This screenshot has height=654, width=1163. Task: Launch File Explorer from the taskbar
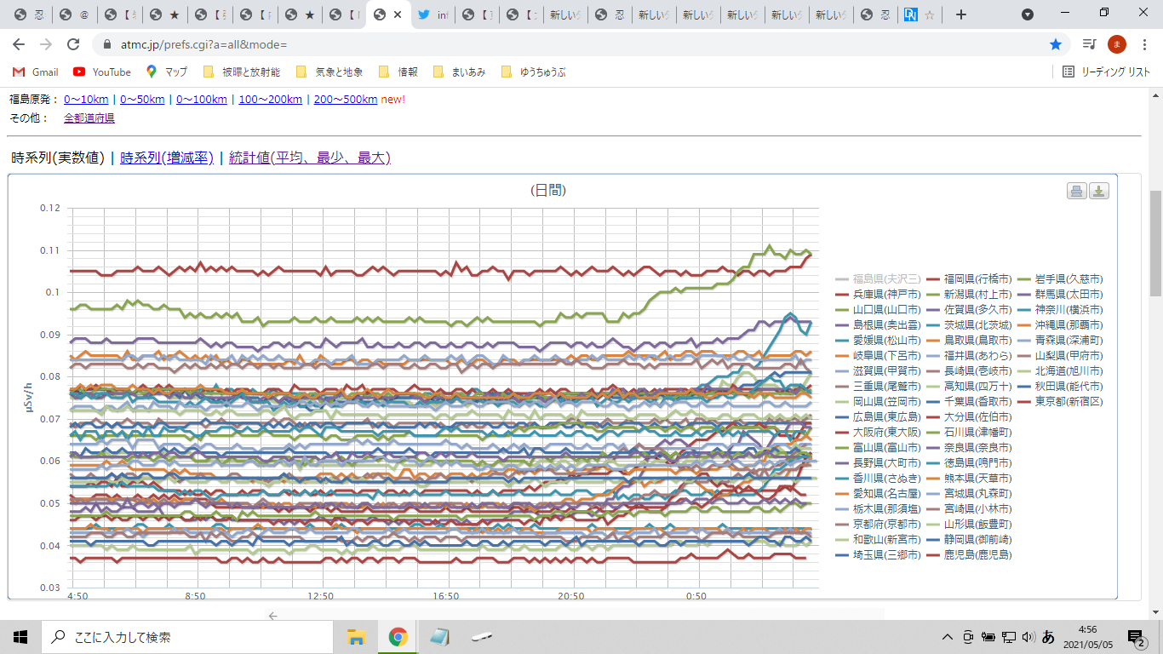pos(356,637)
